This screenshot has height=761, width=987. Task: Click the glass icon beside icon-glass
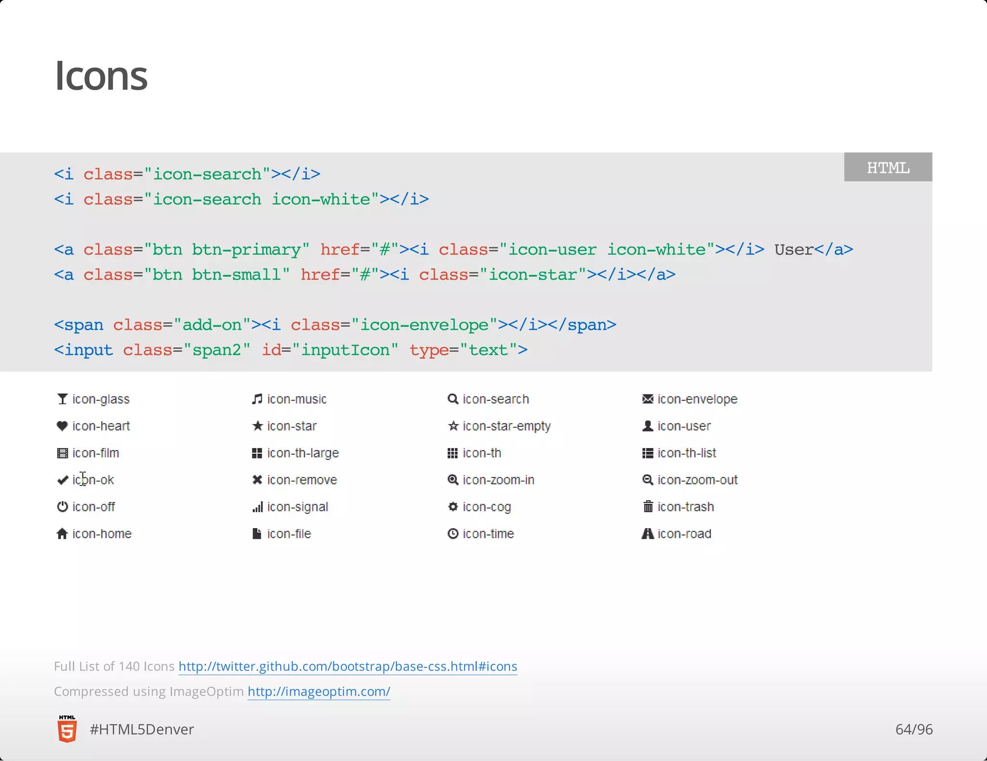pyautogui.click(x=62, y=399)
